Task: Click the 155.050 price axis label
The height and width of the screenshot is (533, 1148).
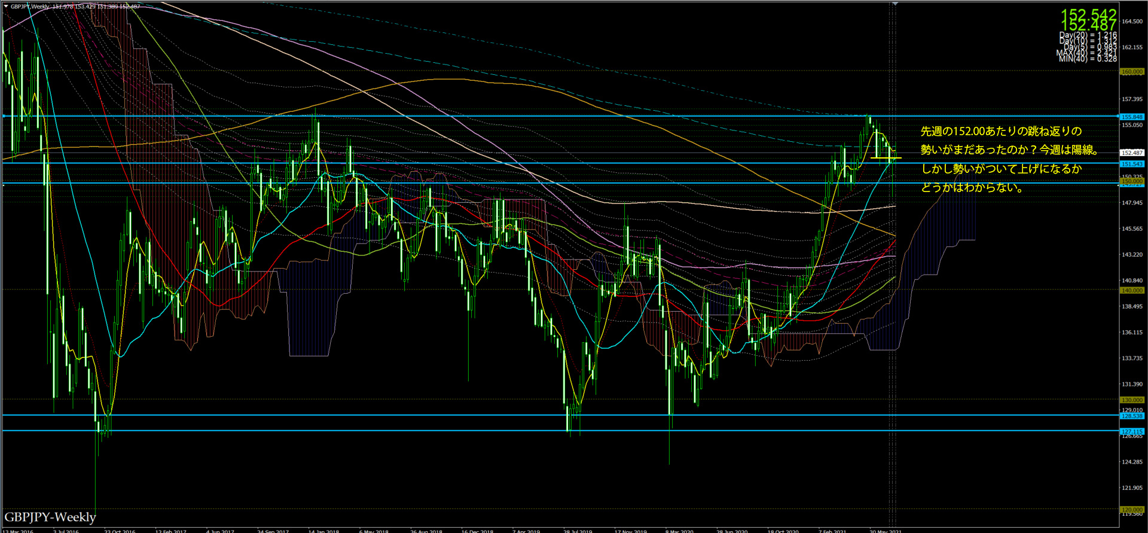Action: (x=1132, y=125)
